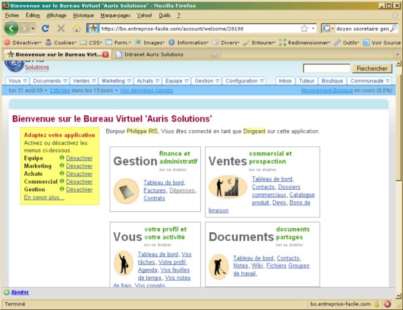
Task: Deactivate the Marketing menu
Action: pyautogui.click(x=79, y=166)
